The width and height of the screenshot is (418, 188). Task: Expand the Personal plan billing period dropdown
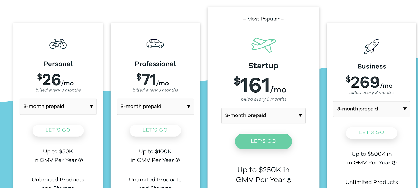58,107
